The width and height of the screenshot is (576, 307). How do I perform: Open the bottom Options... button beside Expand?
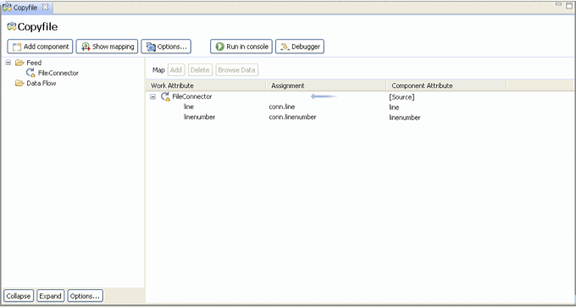(x=86, y=296)
